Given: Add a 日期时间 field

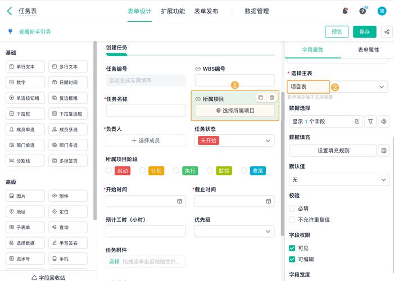Looking at the screenshot, I should 68,82.
